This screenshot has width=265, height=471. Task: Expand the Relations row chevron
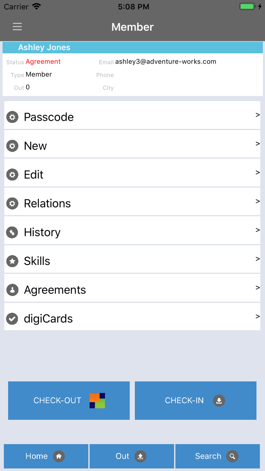click(257, 201)
